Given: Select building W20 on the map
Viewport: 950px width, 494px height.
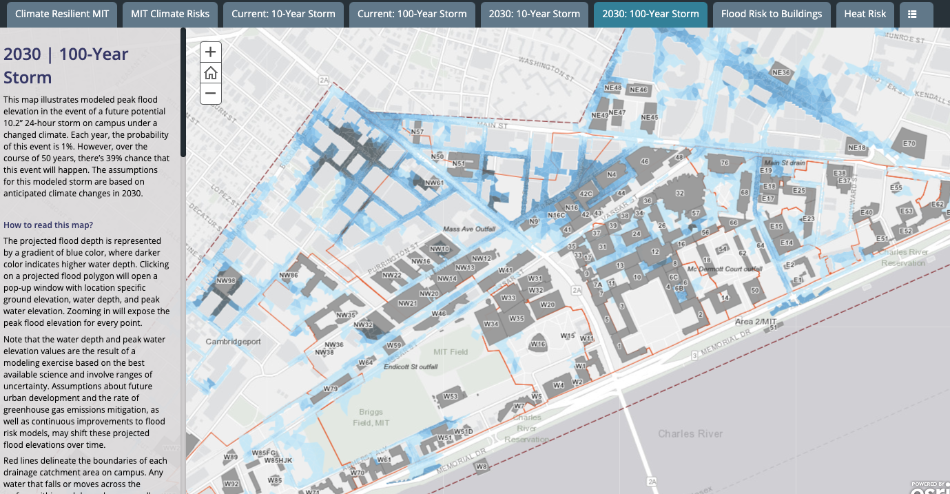Looking at the screenshot, I should point(548,305).
